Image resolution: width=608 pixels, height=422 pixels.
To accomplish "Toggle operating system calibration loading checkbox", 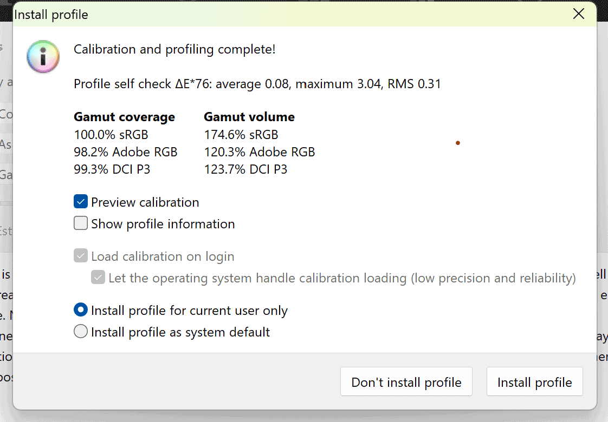I will coord(98,278).
